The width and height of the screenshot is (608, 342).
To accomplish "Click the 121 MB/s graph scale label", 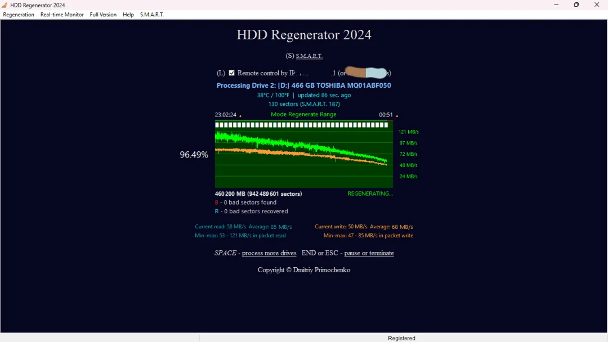I will tap(408, 132).
